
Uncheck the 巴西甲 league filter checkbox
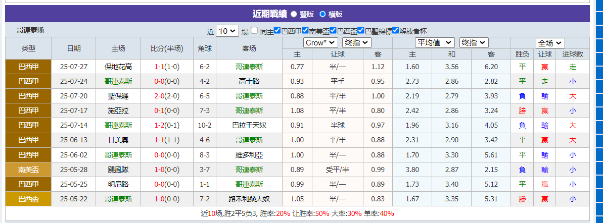click(277, 30)
